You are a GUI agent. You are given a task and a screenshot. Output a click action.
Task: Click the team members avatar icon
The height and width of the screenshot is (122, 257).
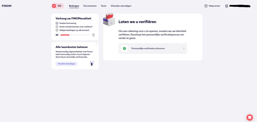tap(92, 63)
